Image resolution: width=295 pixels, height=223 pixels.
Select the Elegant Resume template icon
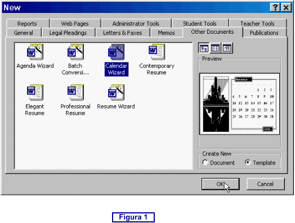pos(35,92)
